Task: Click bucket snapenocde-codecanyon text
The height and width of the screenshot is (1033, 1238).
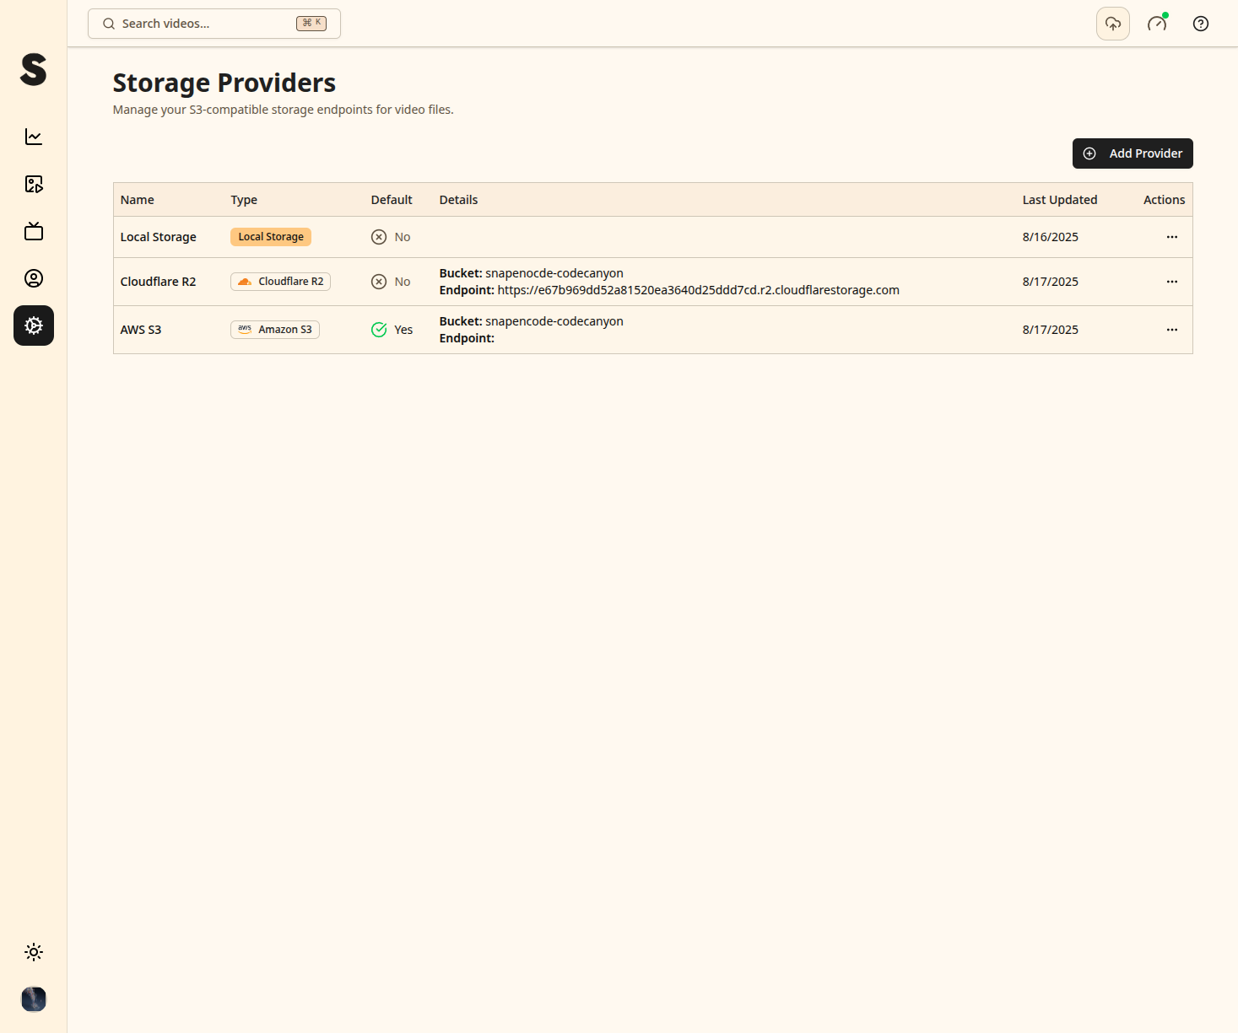Action: [554, 273]
